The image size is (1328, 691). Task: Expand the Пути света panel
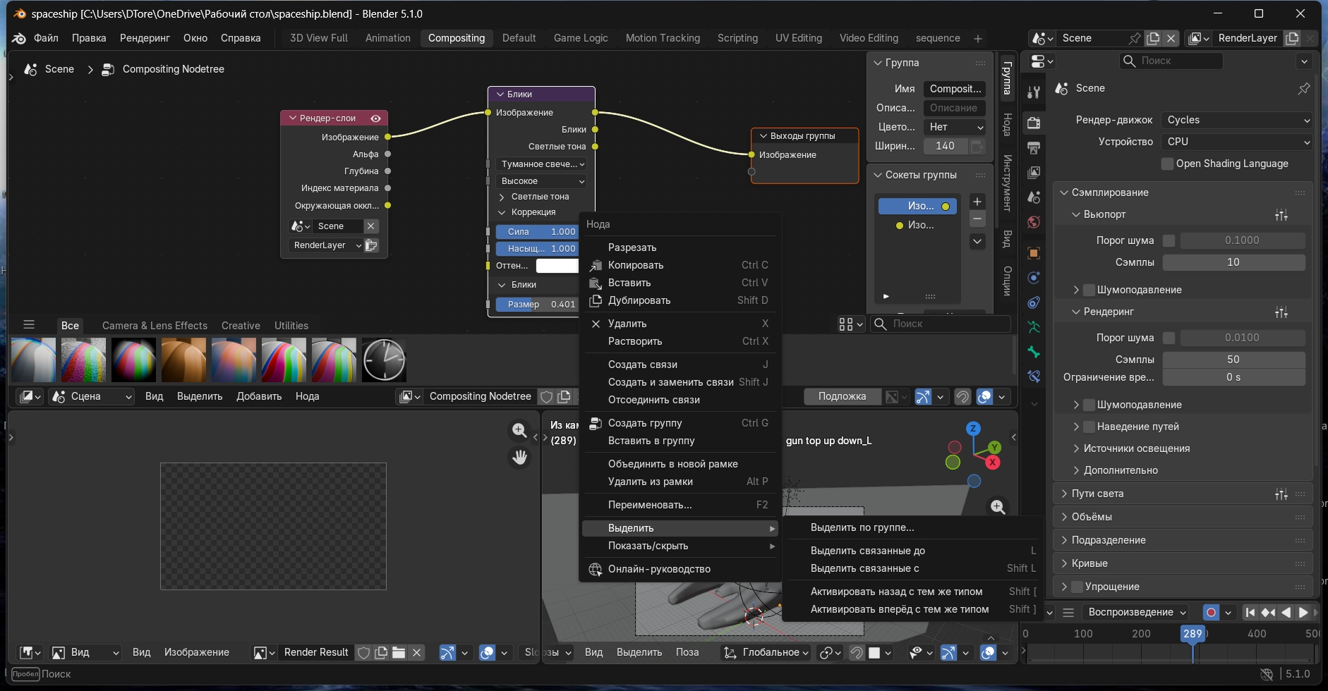[x=1097, y=494]
